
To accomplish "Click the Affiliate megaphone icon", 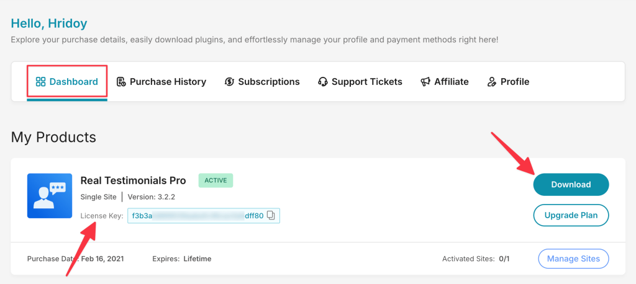I will pyautogui.click(x=425, y=82).
